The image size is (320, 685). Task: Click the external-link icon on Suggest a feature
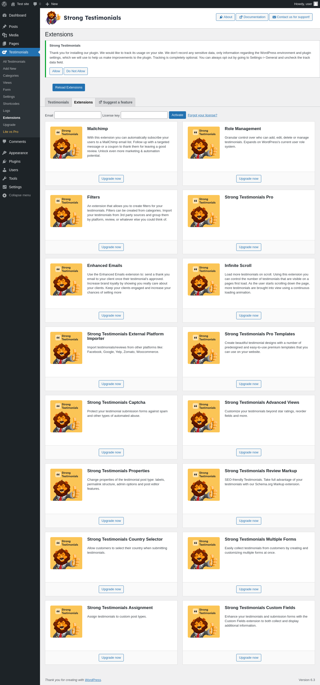pos(100,102)
